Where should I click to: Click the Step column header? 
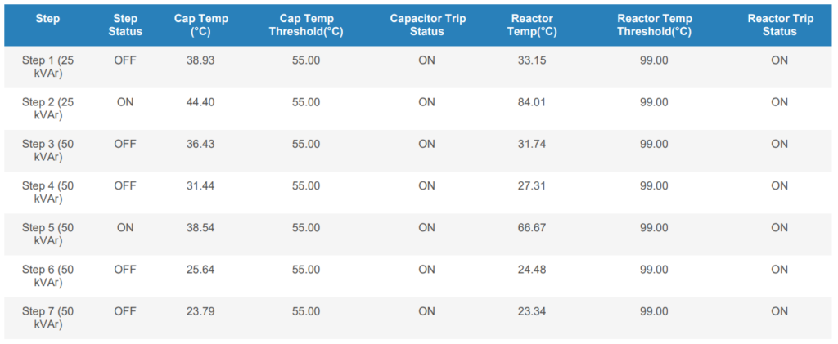click(47, 19)
